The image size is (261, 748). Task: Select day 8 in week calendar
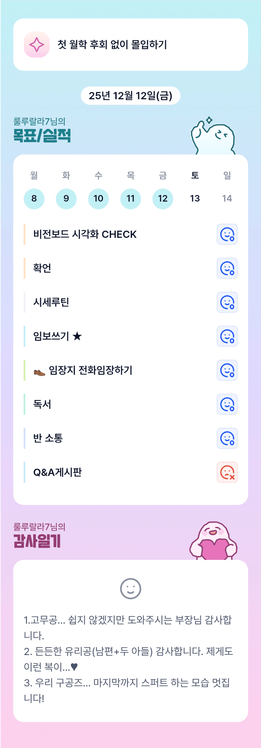tap(34, 199)
